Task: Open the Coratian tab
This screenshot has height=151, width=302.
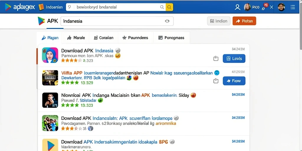Action: click(104, 38)
